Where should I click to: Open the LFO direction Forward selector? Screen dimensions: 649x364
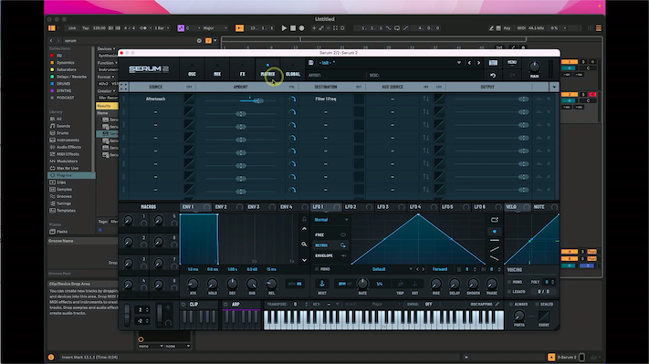(440, 269)
